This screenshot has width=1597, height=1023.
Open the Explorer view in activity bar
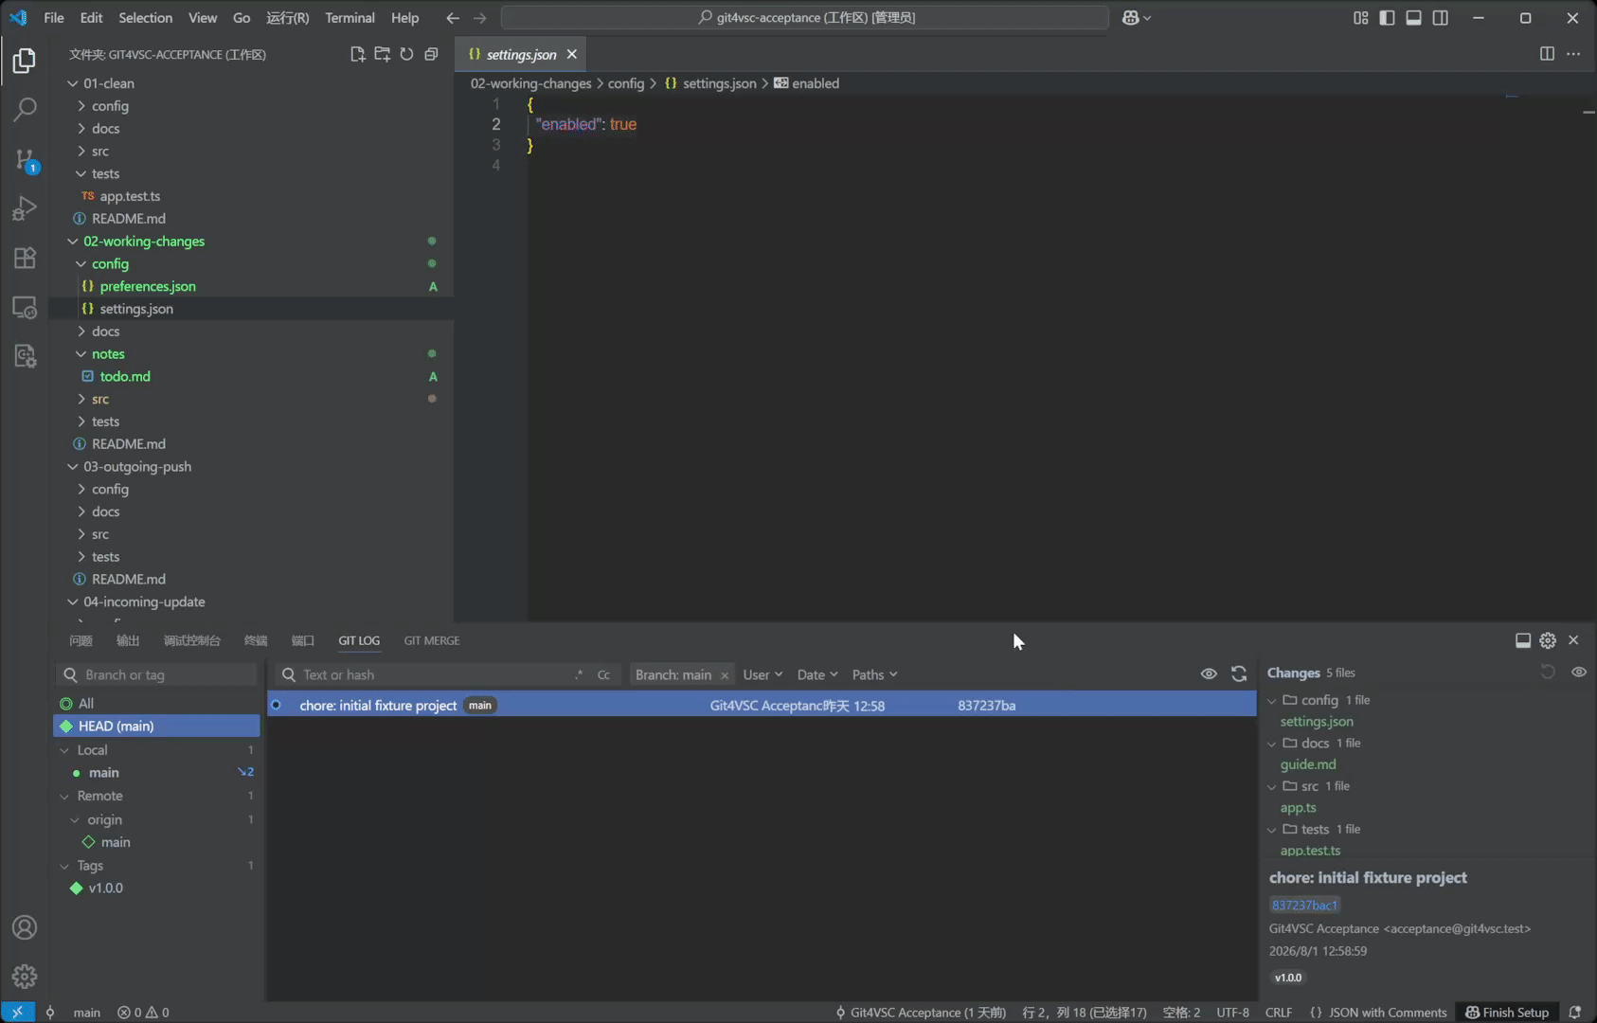(25, 61)
